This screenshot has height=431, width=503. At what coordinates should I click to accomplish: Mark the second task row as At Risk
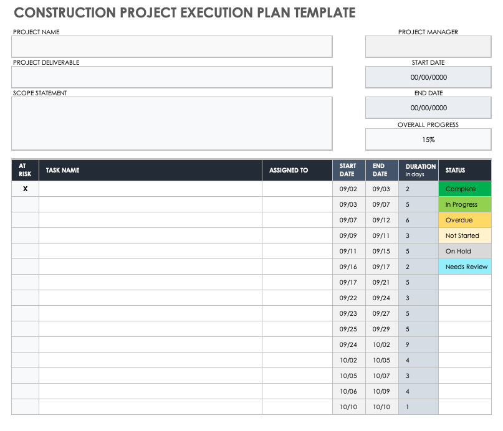pyautogui.click(x=25, y=204)
